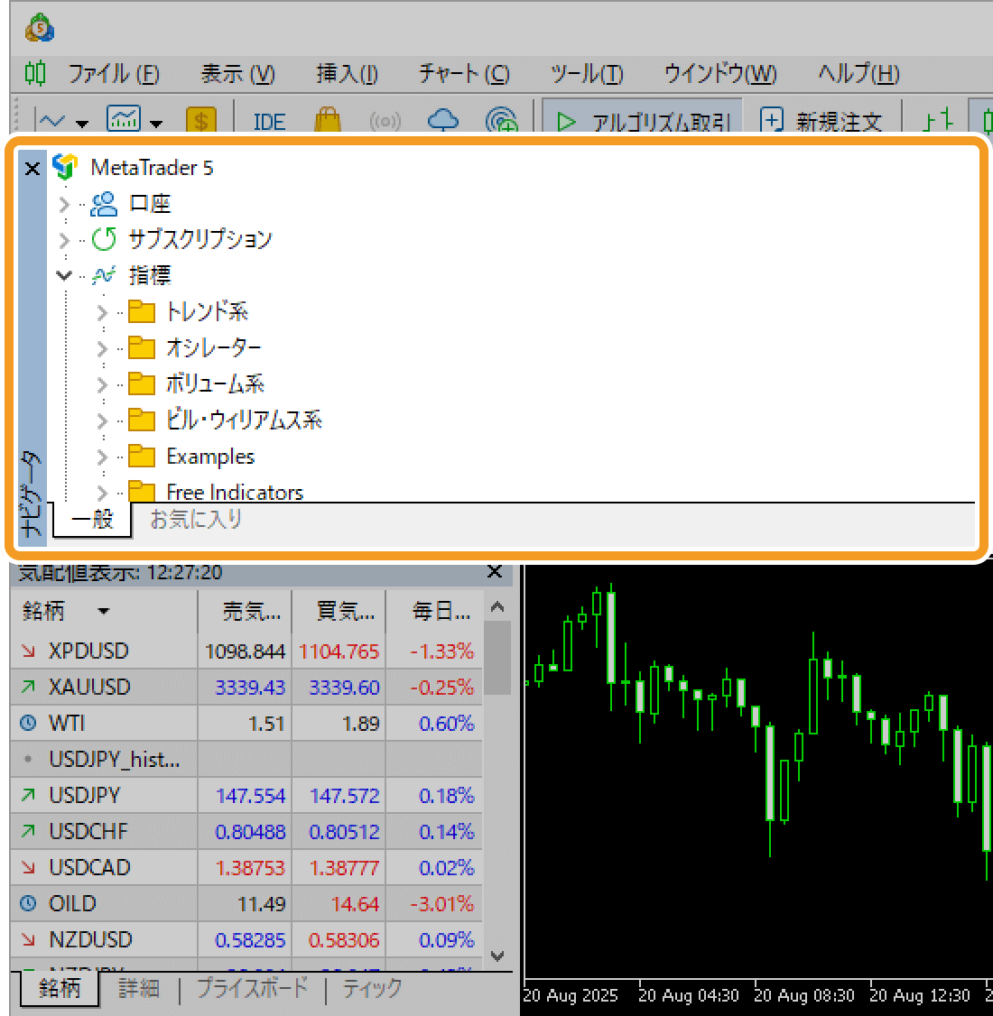
Task: Click the signals radio wave icon
Action: [x=385, y=122]
